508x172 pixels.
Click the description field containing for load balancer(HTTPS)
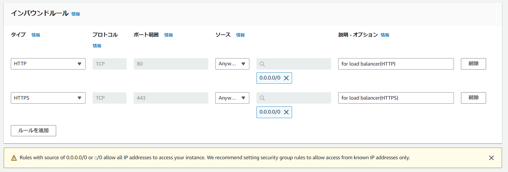pyautogui.click(x=395, y=98)
